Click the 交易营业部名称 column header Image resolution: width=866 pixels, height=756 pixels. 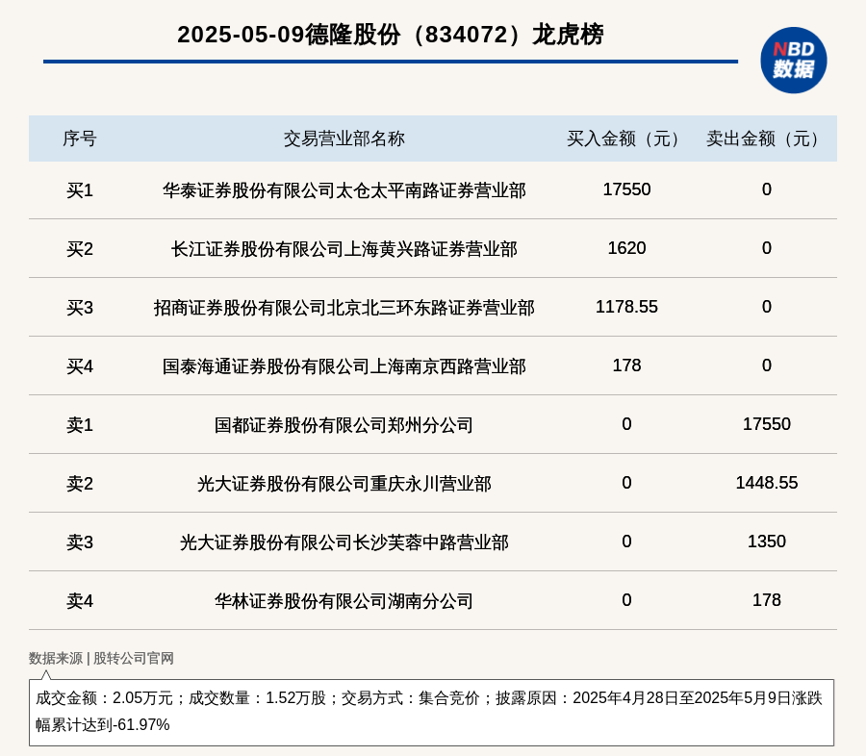[344, 139]
